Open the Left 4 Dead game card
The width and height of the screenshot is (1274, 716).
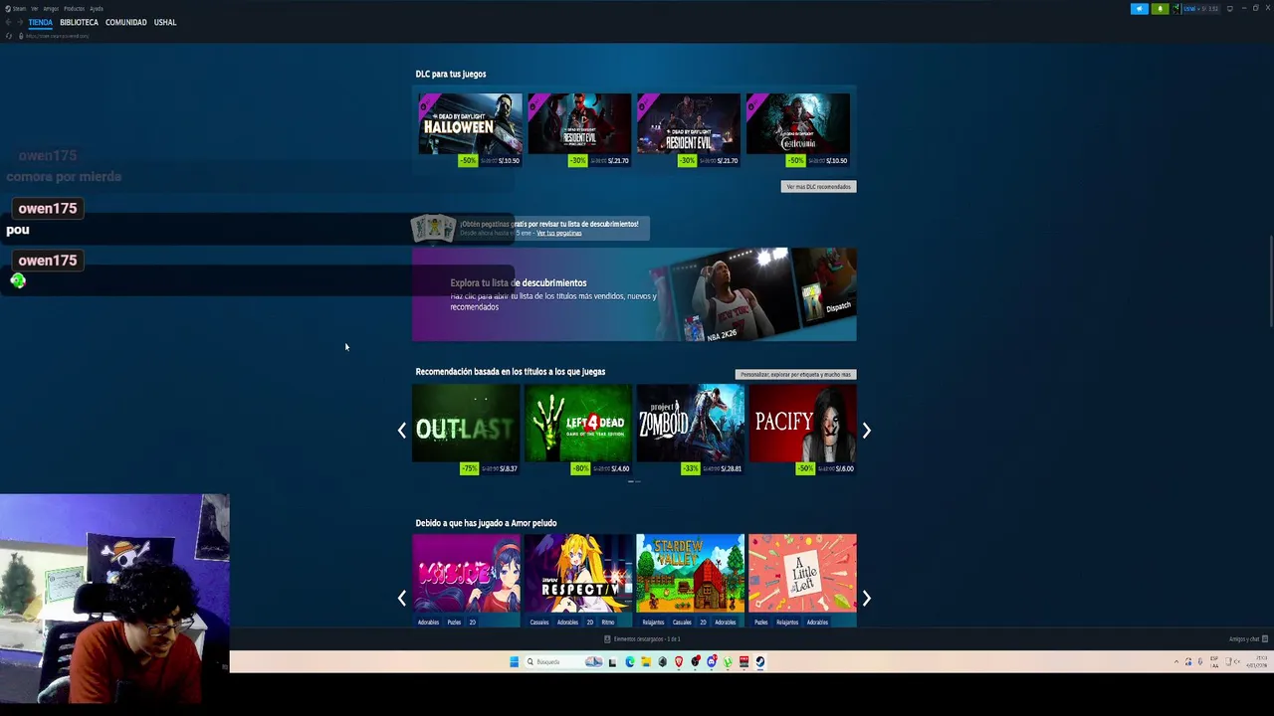point(578,429)
